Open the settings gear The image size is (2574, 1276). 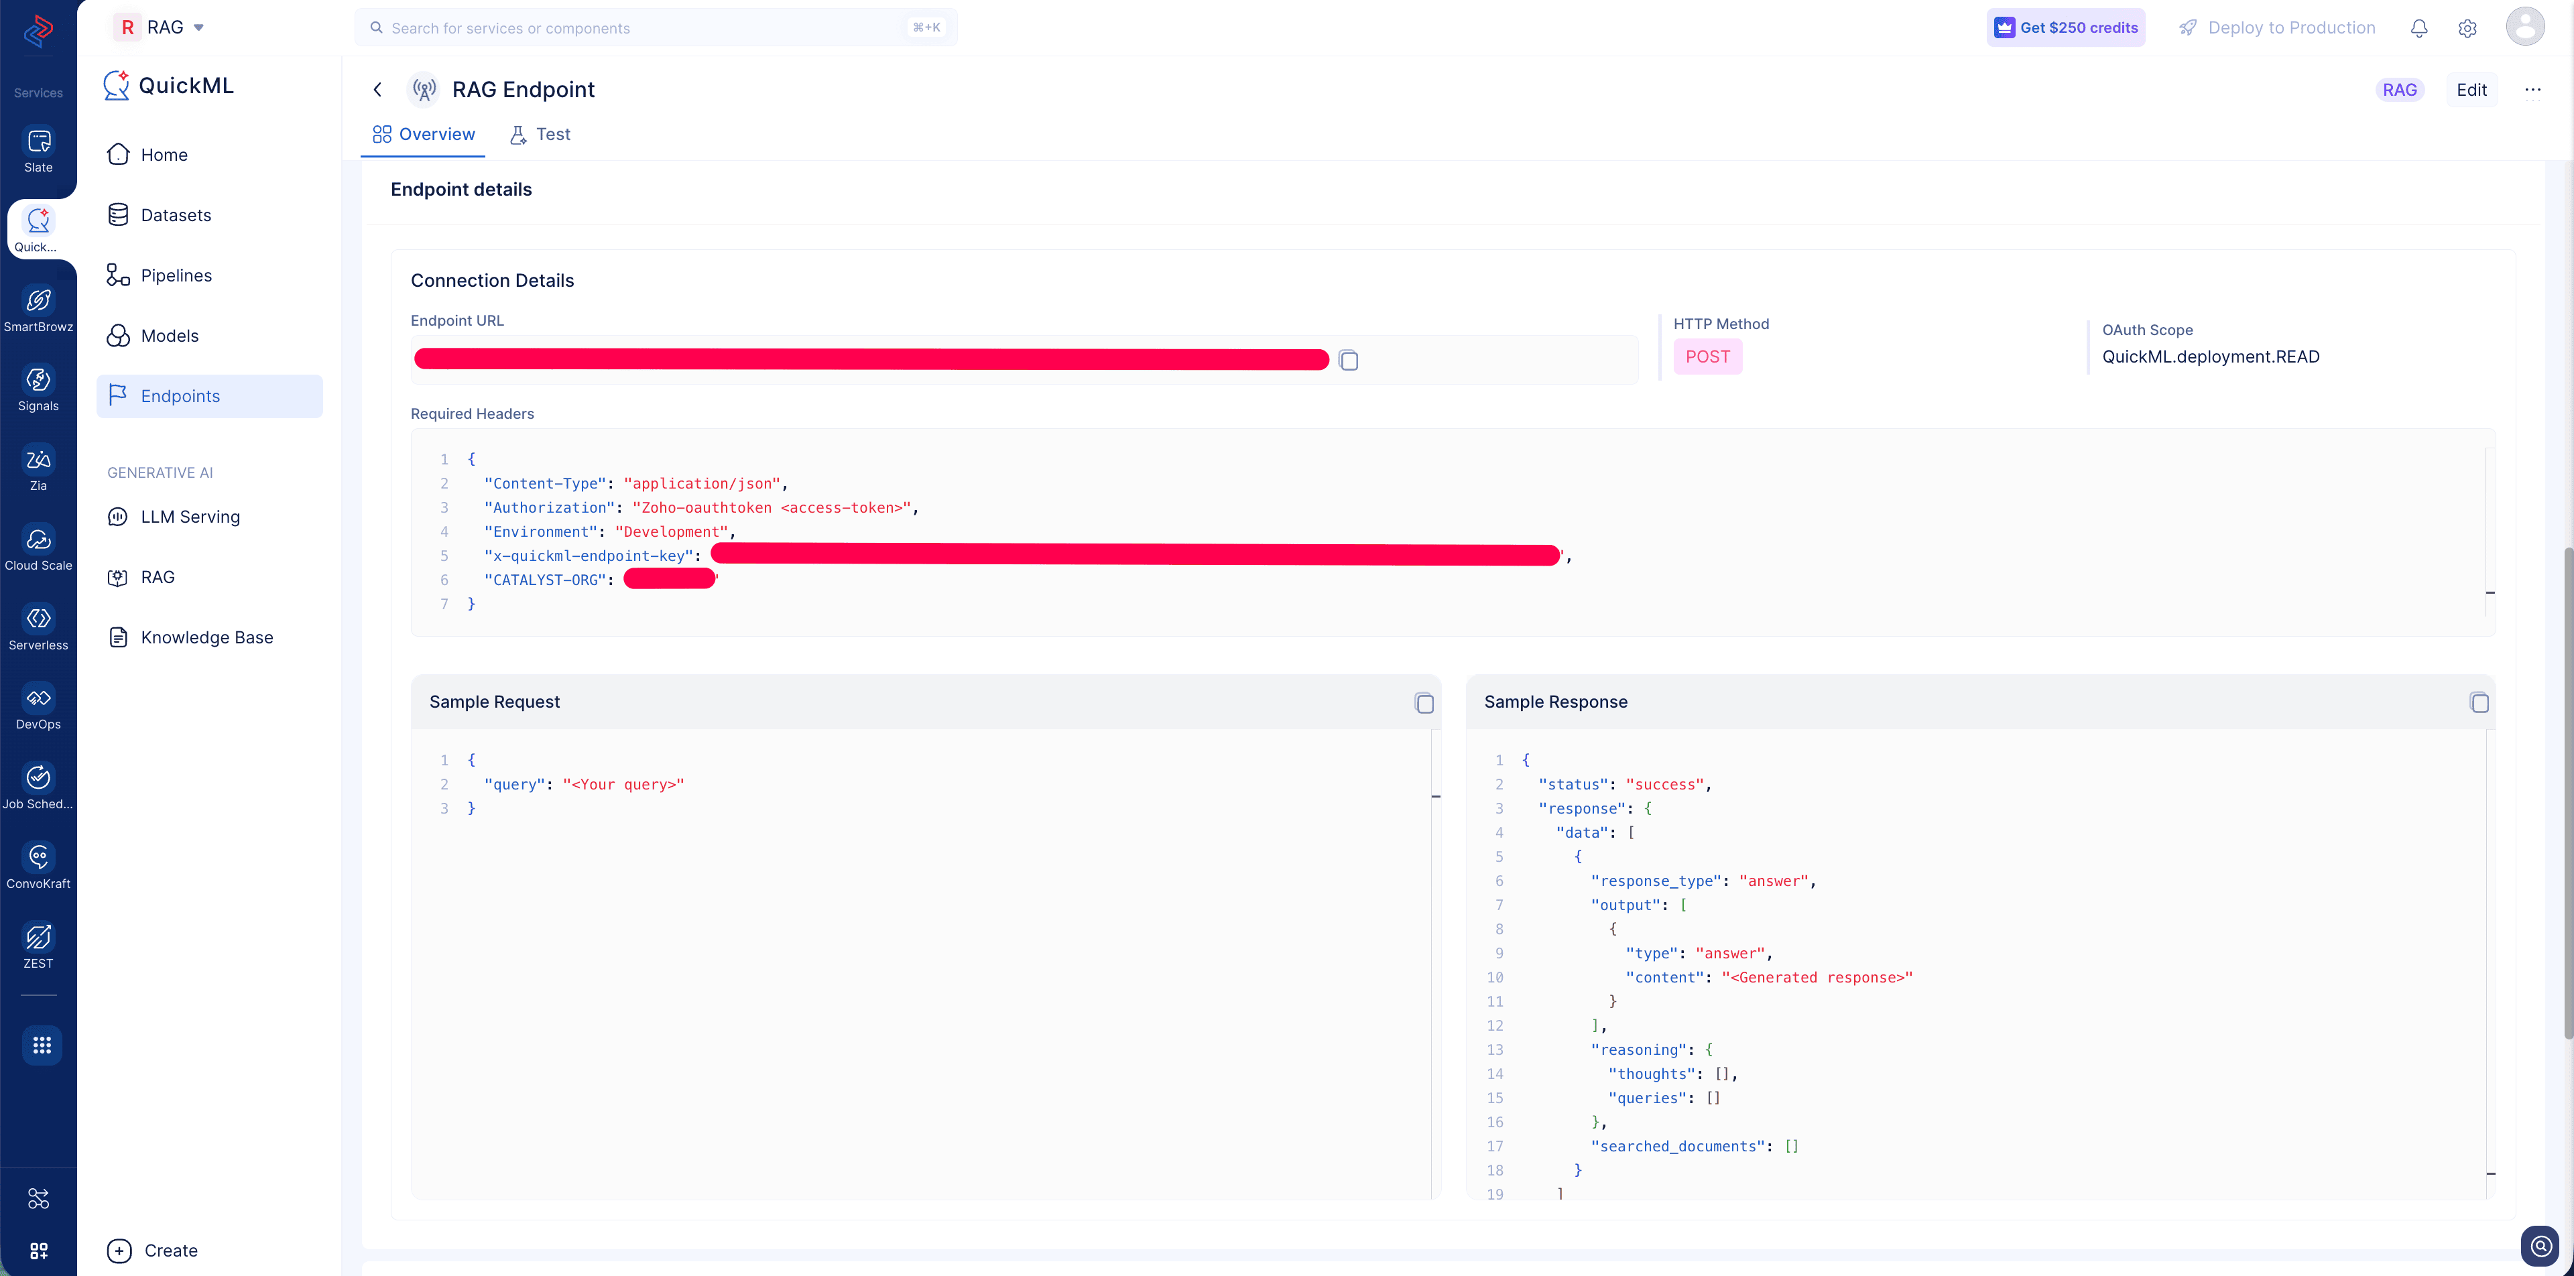coord(2467,28)
